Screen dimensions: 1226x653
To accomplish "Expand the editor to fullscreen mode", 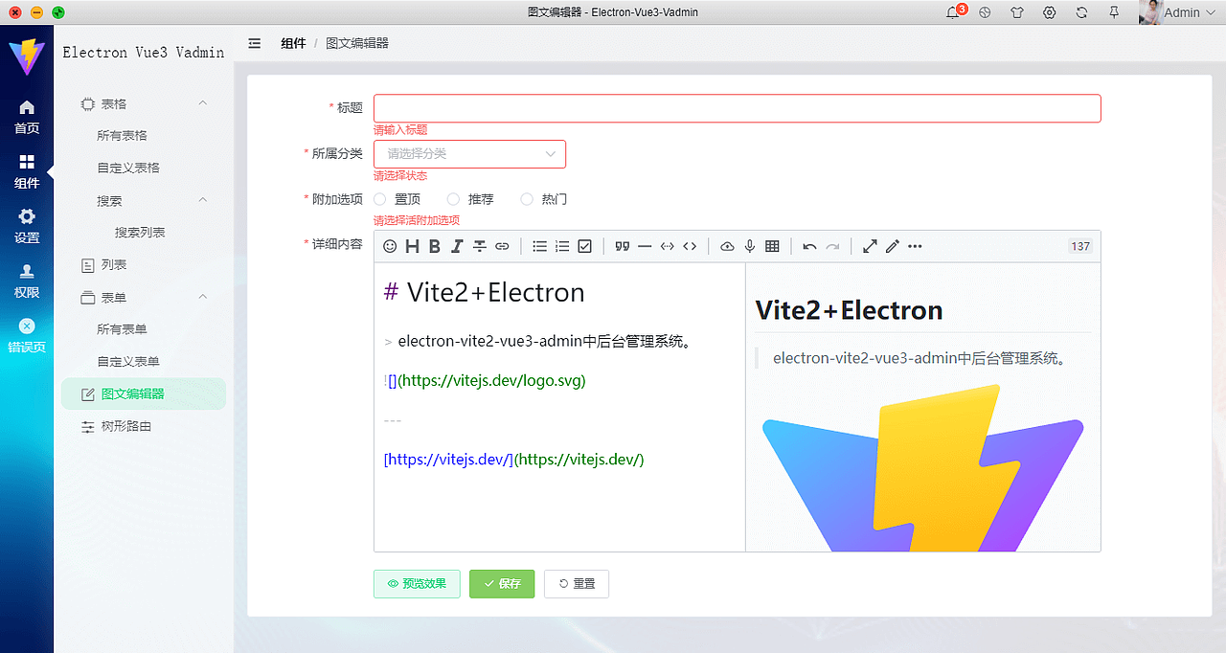I will 870,246.
